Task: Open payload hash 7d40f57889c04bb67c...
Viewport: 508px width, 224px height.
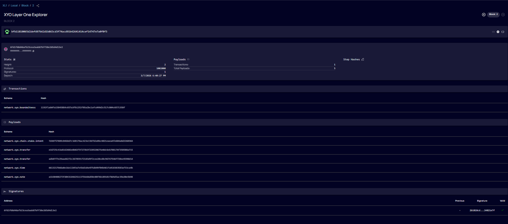Action: tap(91, 141)
